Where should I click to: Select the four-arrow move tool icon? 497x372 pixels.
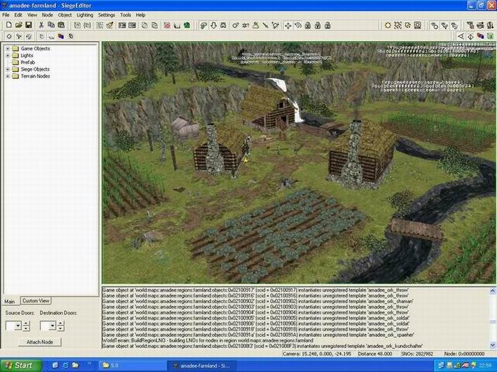pyautogui.click(x=288, y=25)
